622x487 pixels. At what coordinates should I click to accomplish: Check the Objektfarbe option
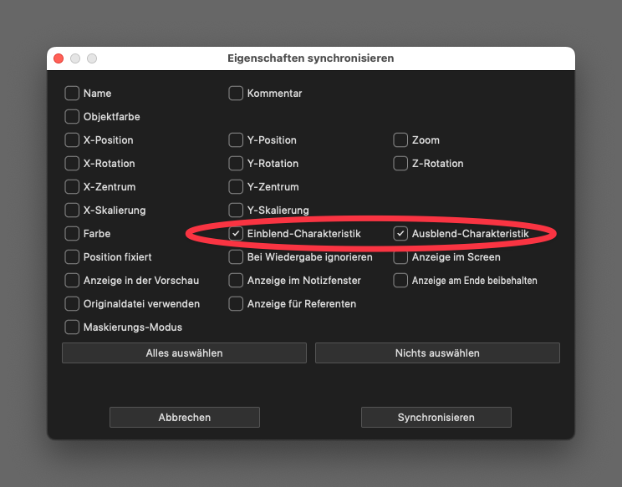[72, 117]
